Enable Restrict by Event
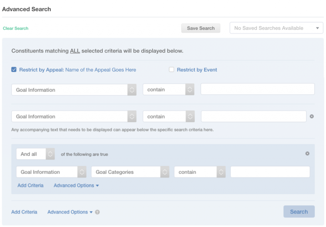Image resolution: width=326 pixels, height=227 pixels. [172, 69]
